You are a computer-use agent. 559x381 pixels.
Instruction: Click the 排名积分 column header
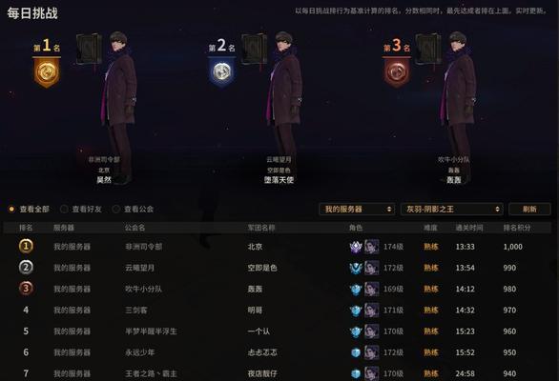coord(517,228)
